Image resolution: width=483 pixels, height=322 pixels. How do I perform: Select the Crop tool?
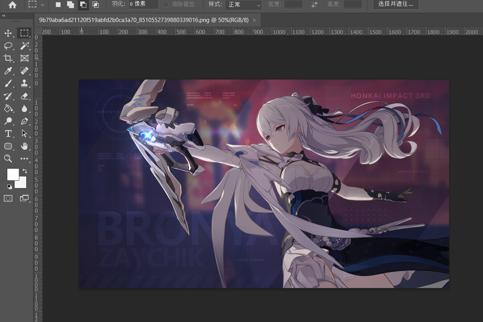coord(8,58)
